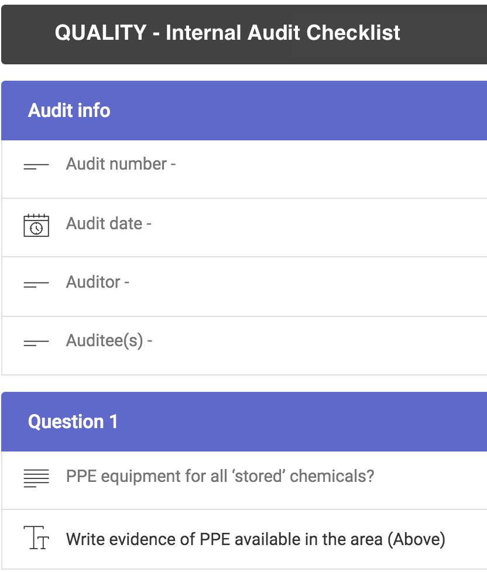This screenshot has height=572, width=487.
Task: Select the Auditee(s) field label
Action: point(109,341)
